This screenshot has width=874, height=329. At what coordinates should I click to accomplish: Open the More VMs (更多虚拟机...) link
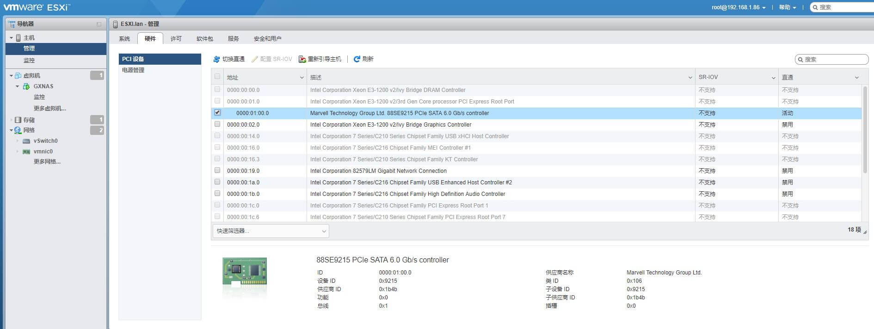pos(50,109)
